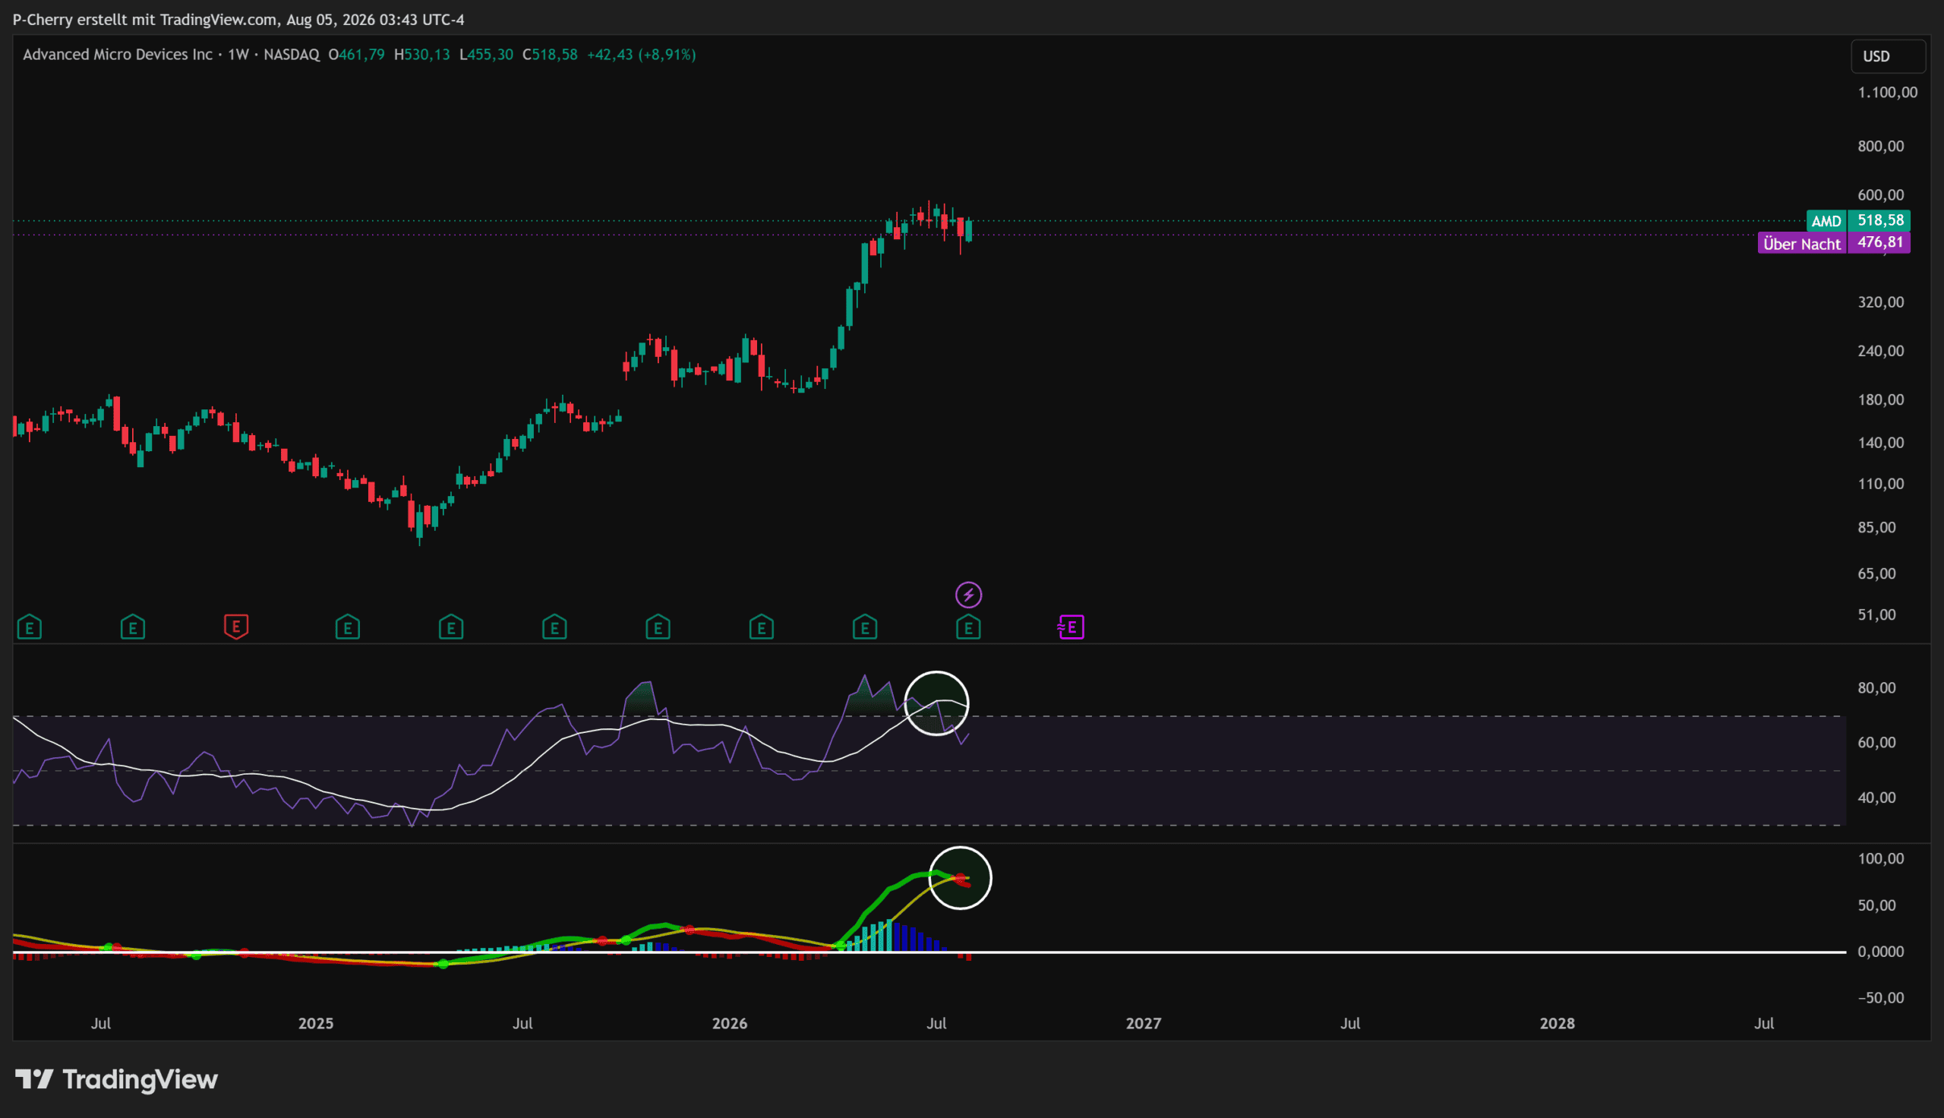Click the 110,00 price axis label
This screenshot has width=1944, height=1118.
click(1880, 484)
